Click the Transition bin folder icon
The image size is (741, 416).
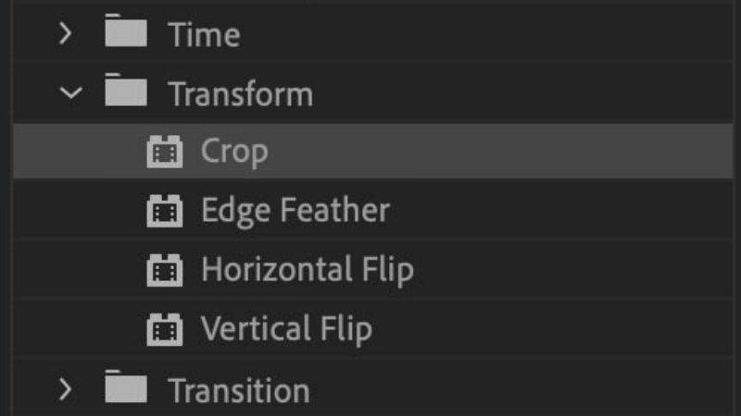coord(126,387)
